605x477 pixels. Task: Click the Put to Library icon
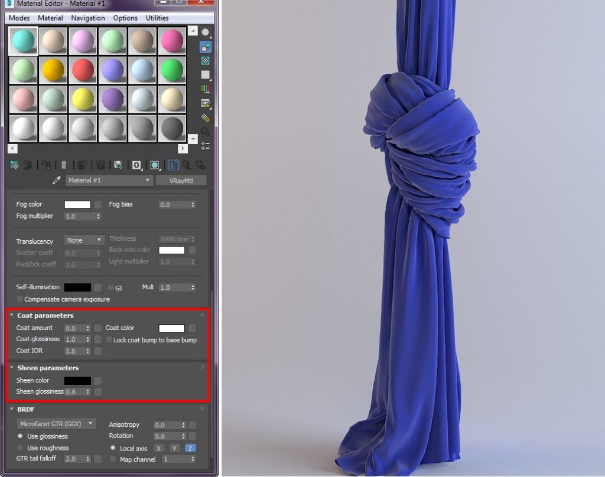point(118,165)
